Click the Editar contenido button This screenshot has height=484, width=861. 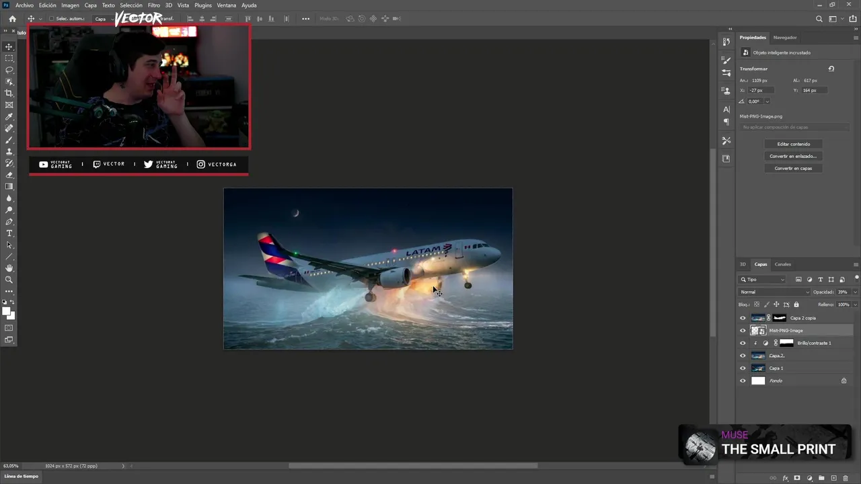click(794, 144)
